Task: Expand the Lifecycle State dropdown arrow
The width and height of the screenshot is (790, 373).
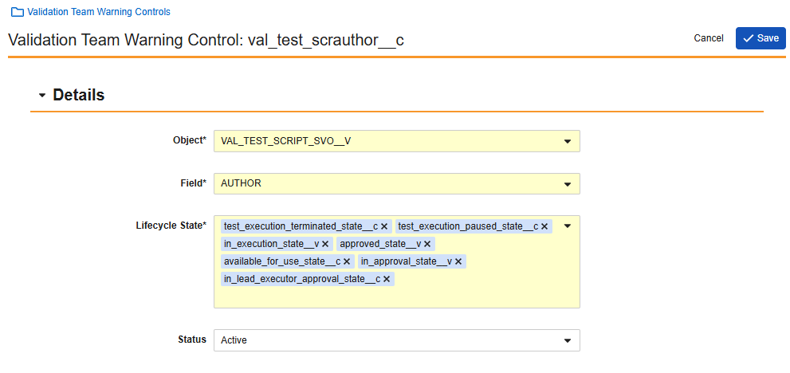Action: (x=567, y=226)
